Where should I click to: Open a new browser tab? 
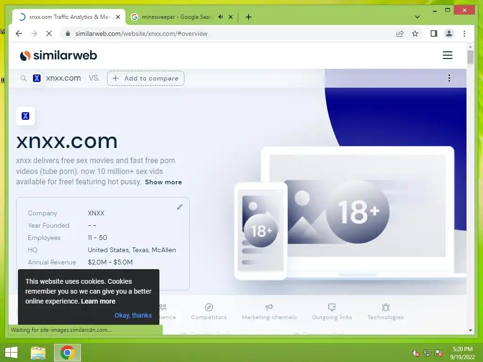(249, 17)
